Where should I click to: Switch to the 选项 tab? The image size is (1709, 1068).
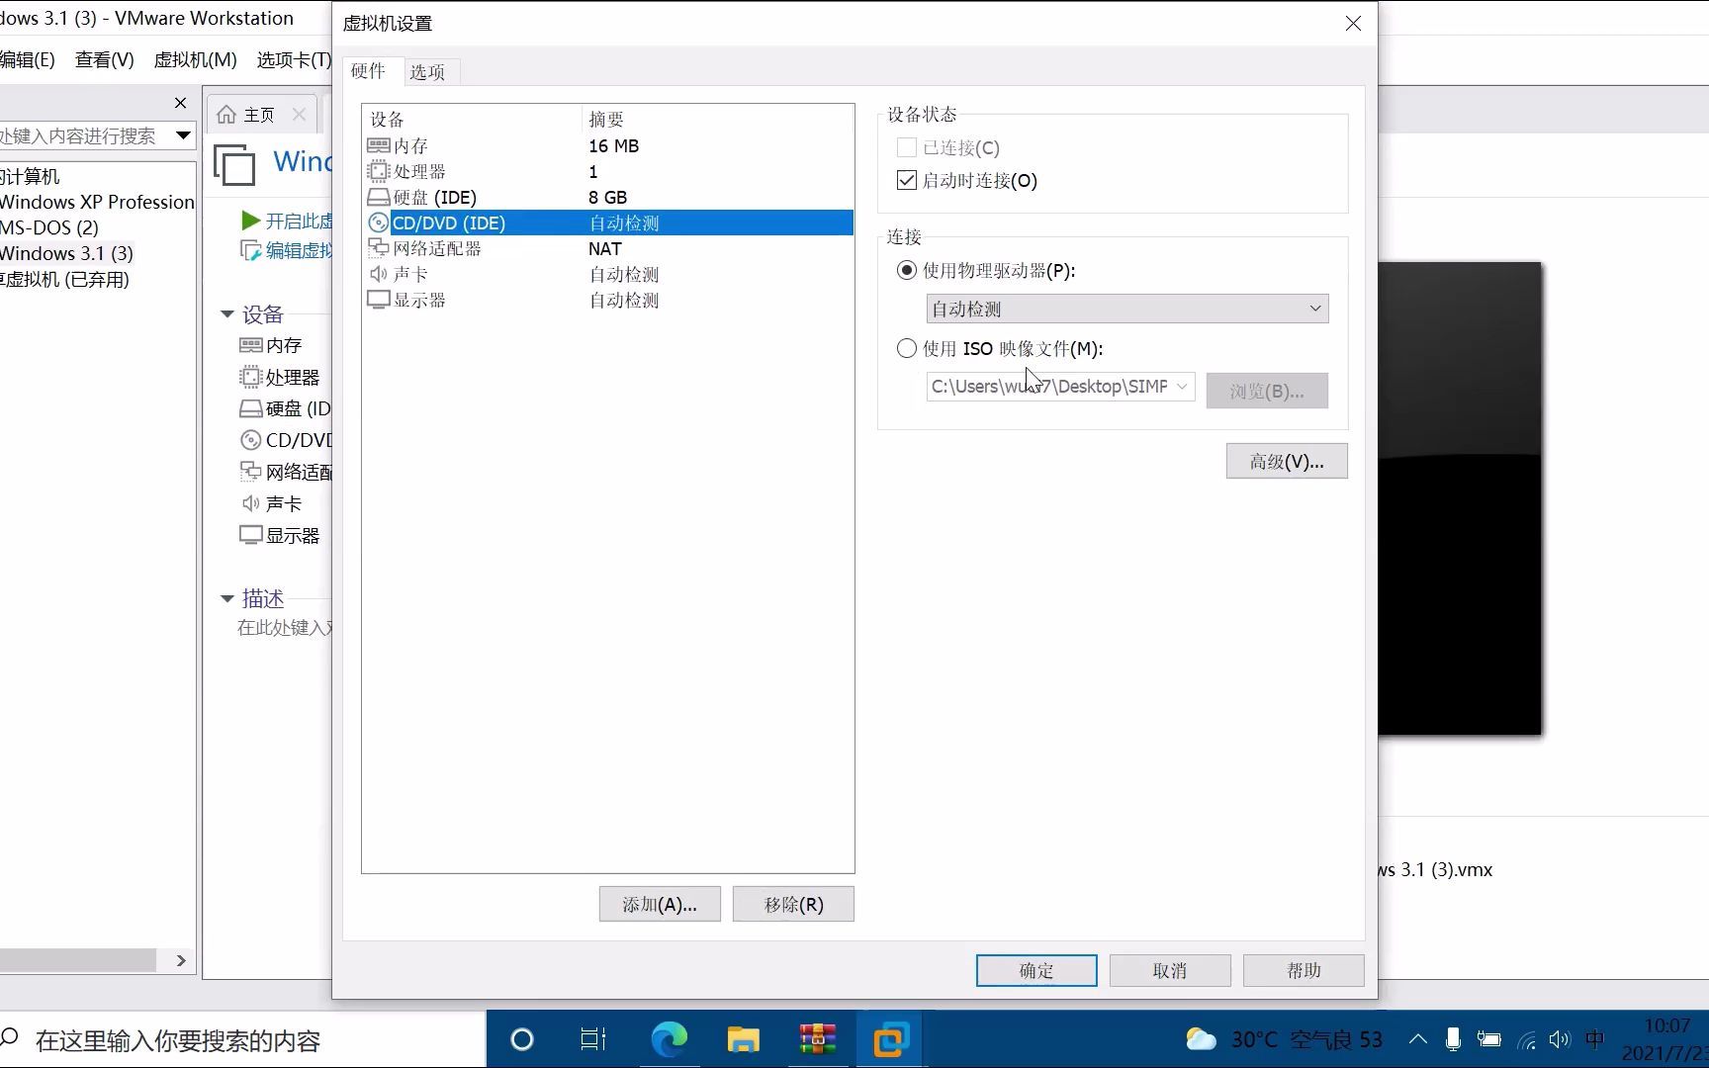(x=429, y=71)
